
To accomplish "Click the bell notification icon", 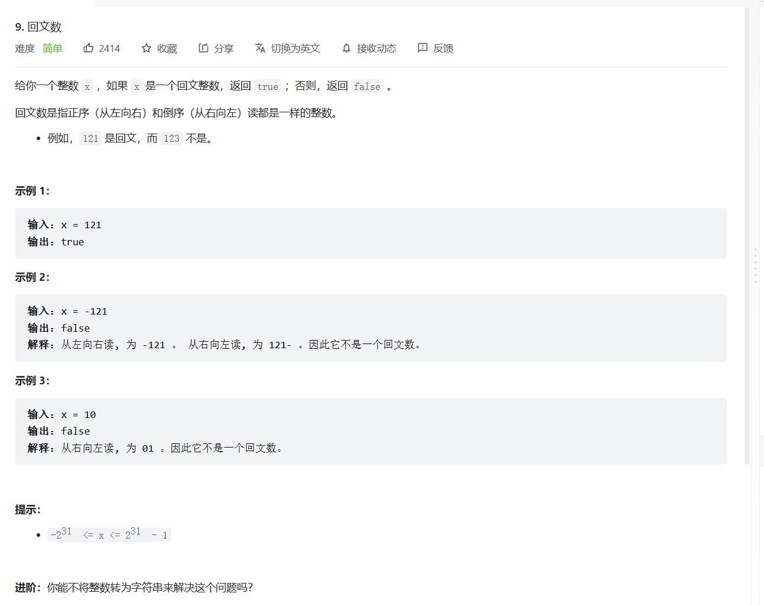I will tap(346, 48).
